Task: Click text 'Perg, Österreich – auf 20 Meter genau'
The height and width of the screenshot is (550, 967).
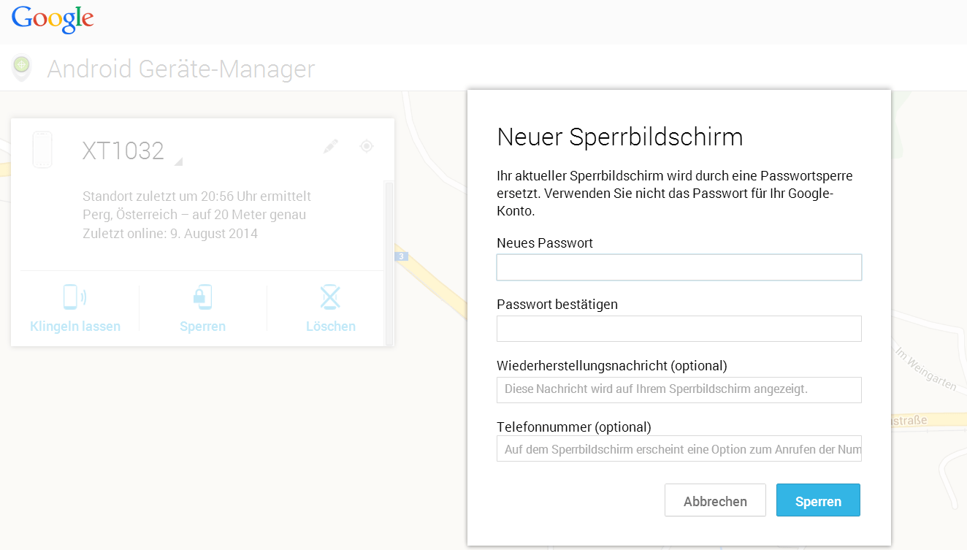Action: tap(194, 215)
